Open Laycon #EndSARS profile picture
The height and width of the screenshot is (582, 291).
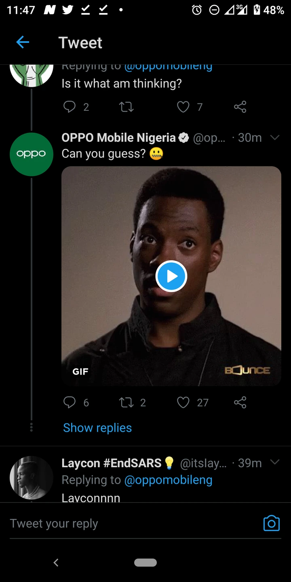pos(32,478)
